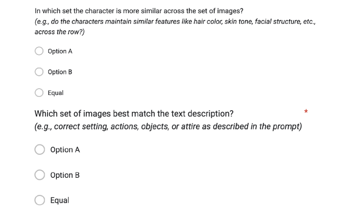The width and height of the screenshot is (350, 215).
Task: Click the 'In which set the character' question text
Action: (x=139, y=11)
